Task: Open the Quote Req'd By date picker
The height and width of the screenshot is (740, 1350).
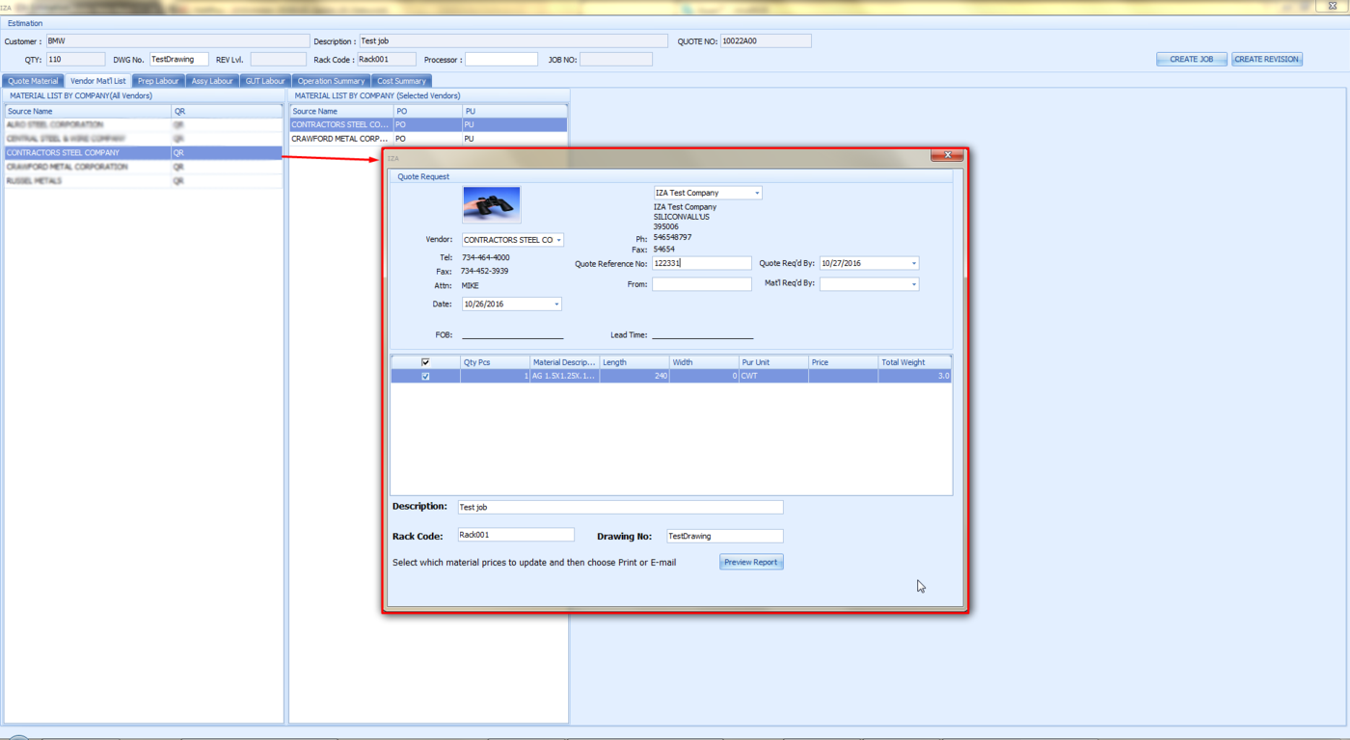Action: click(913, 263)
